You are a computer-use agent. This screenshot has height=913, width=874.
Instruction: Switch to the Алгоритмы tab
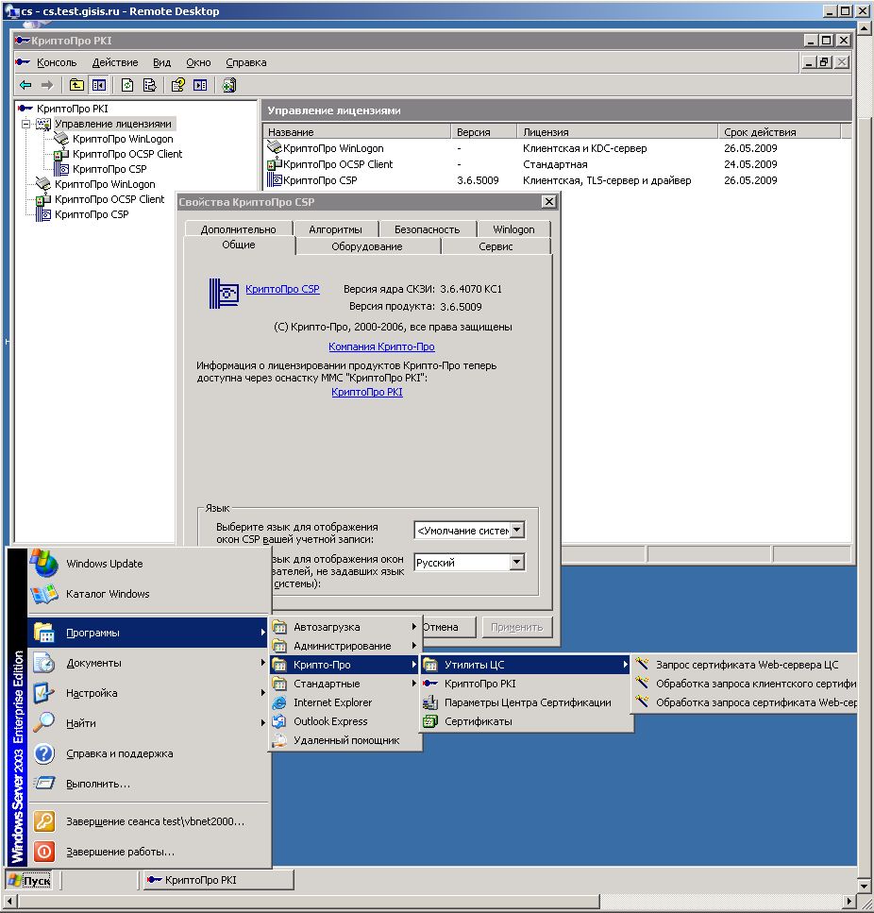pos(336,229)
